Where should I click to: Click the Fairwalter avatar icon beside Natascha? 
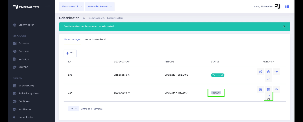[x=277, y=7]
